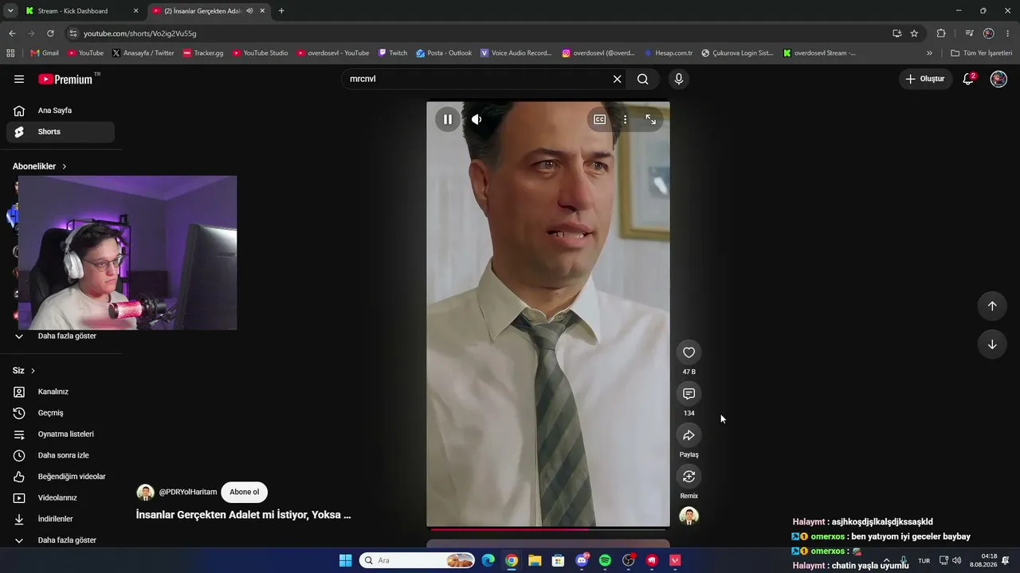Screen dimensions: 1020x573
Task: Select the İnsanlar Gerçekten Adalet YouTube tab
Action: coord(209,11)
